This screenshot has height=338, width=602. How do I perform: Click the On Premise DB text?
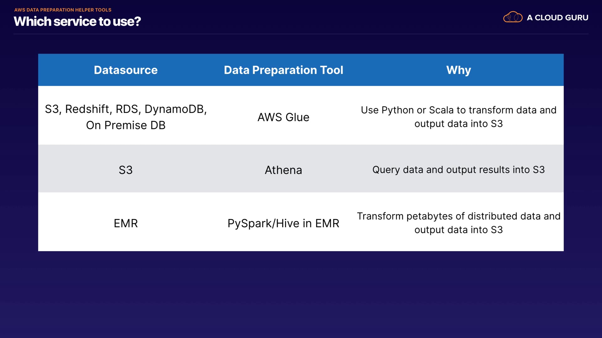[126, 125]
